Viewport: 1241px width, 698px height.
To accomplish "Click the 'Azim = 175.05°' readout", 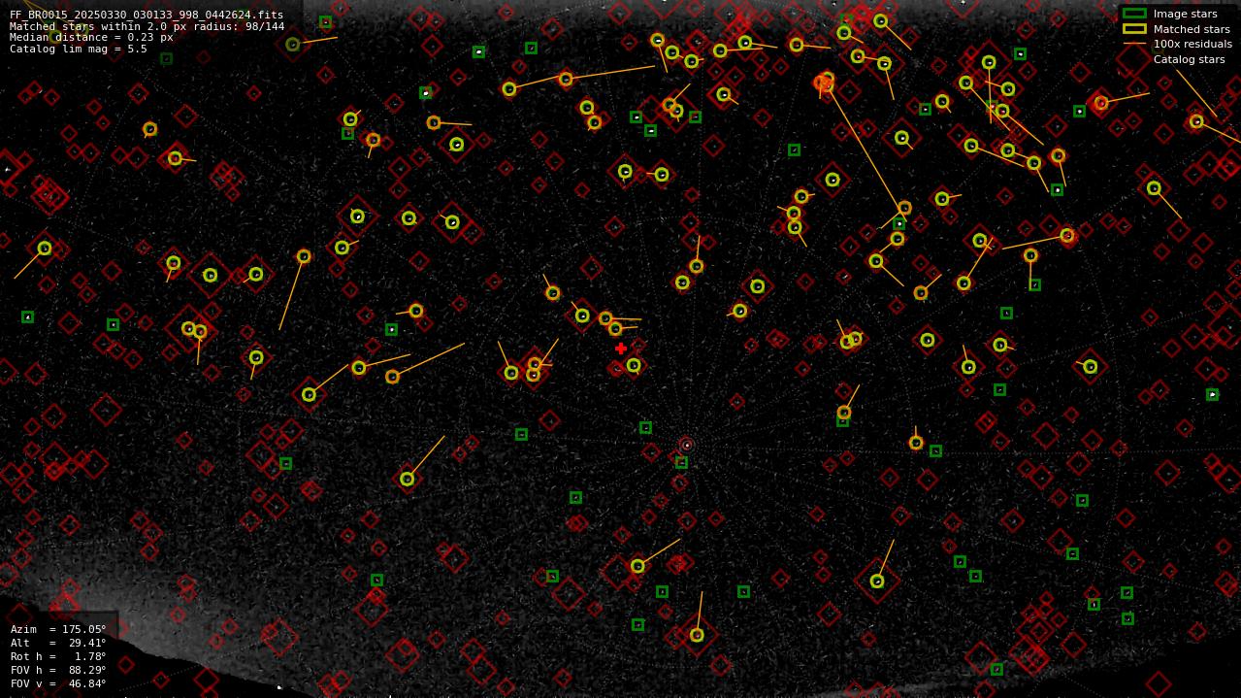I will tap(58, 629).
